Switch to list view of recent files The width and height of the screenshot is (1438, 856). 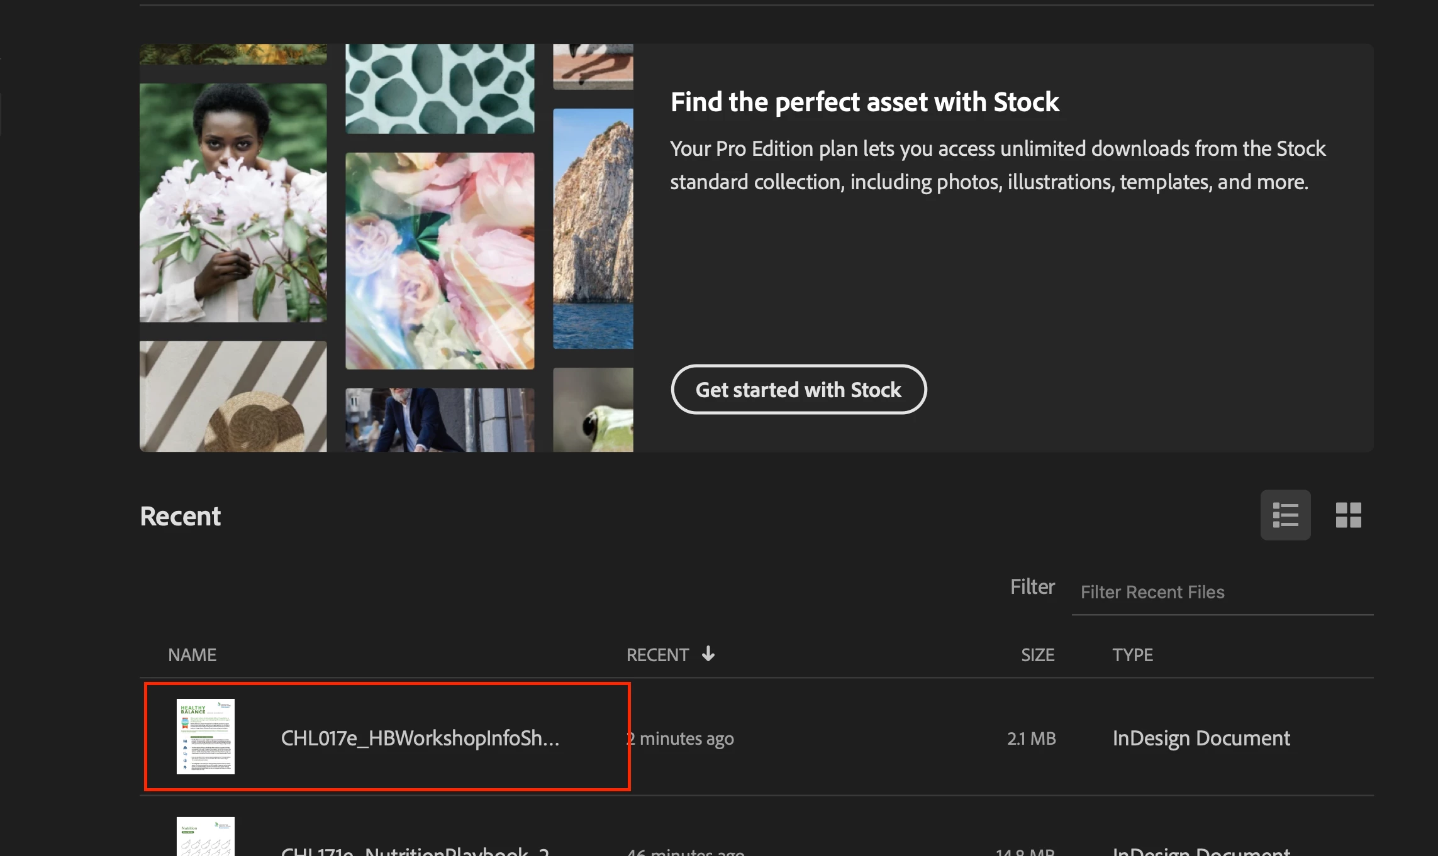coord(1285,515)
